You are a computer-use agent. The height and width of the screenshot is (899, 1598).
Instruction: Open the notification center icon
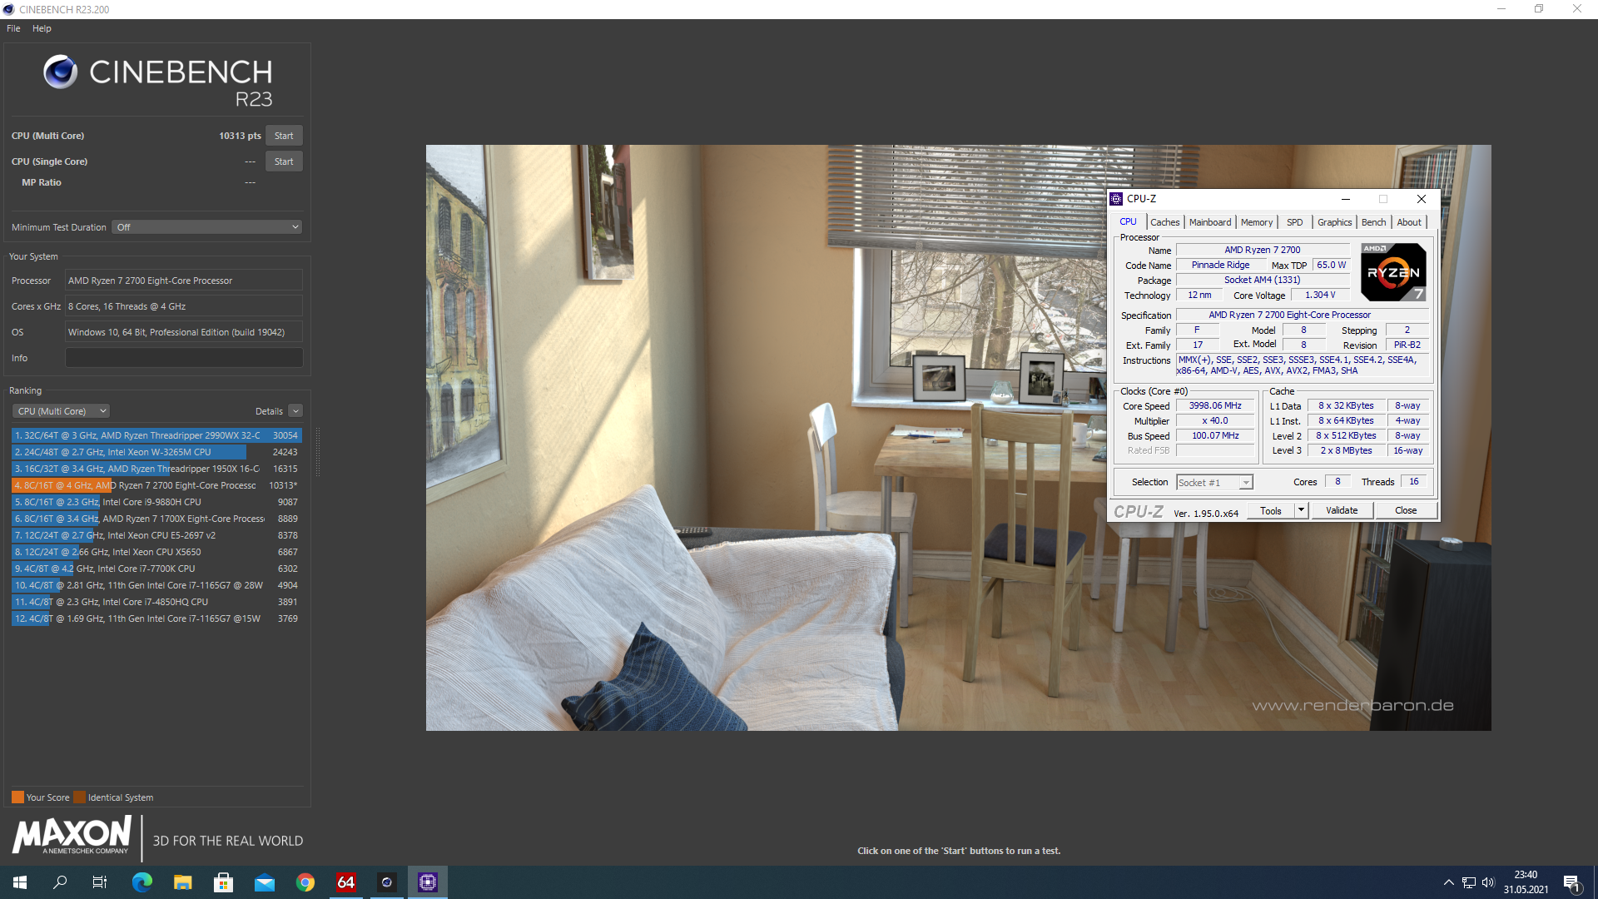(x=1571, y=882)
